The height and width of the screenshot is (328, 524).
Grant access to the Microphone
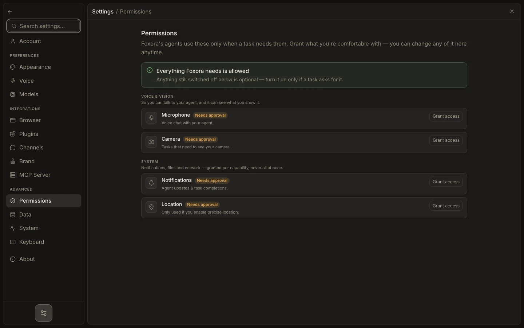coord(446,116)
